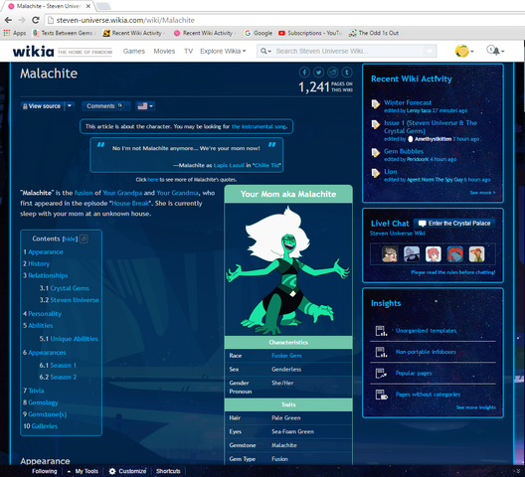This screenshot has height=477, width=525.
Task: Open the Comments button
Action: (105, 106)
